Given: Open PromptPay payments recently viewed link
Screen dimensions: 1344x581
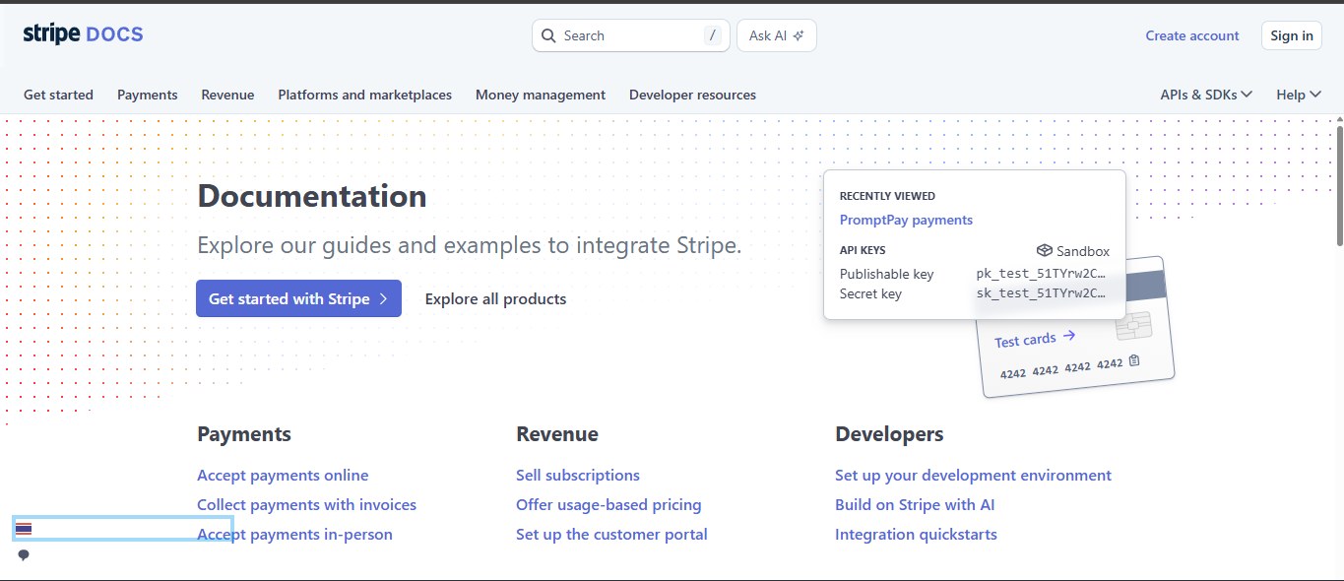Looking at the screenshot, I should [906, 220].
